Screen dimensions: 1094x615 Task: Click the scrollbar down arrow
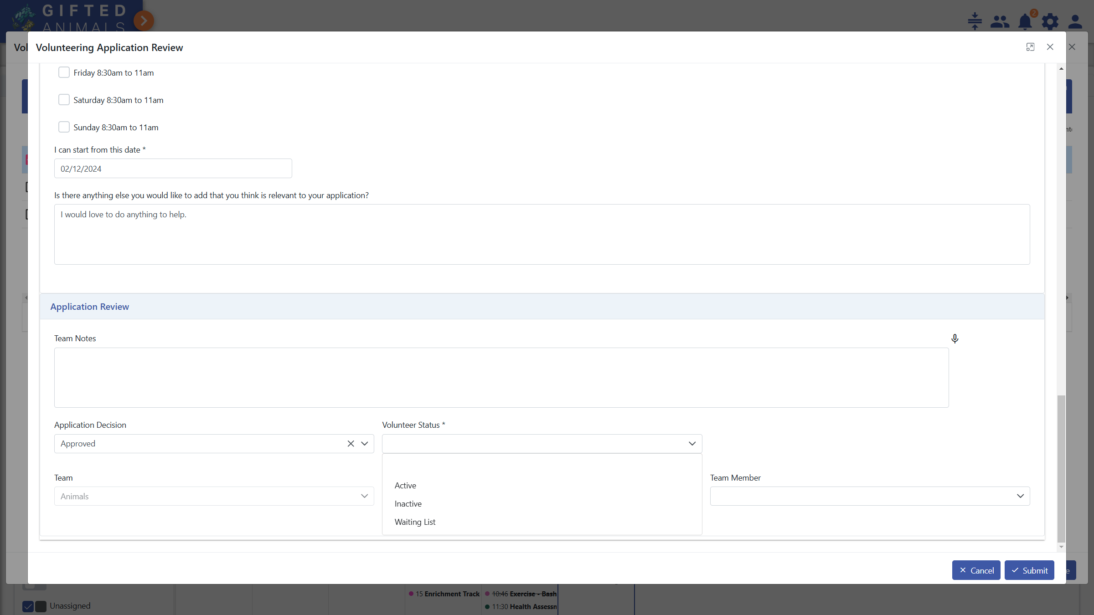pos(1061,547)
